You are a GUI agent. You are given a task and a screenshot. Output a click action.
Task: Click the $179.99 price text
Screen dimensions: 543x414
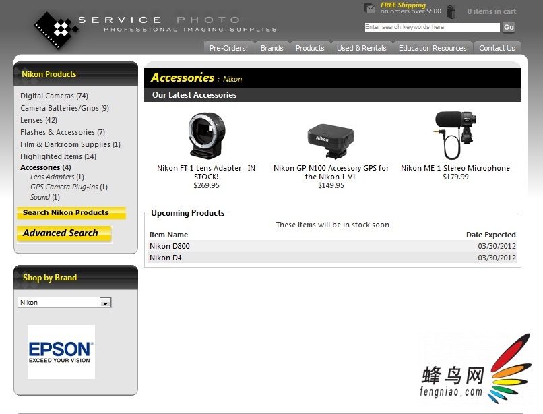click(455, 177)
